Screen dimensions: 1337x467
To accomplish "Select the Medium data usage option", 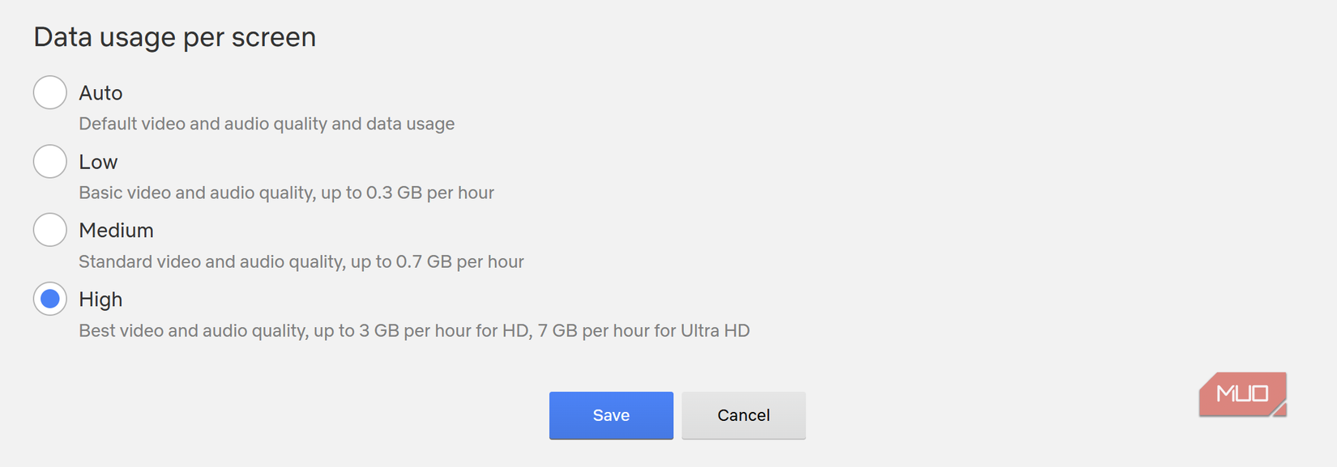I will click(x=49, y=230).
